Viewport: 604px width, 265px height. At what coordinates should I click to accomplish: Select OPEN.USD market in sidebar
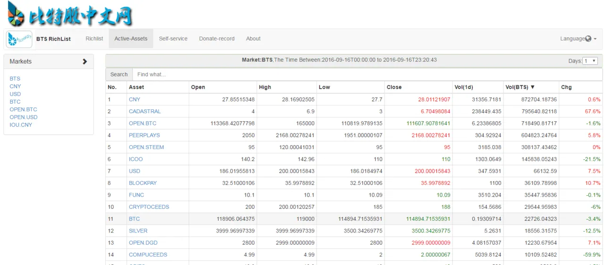point(24,117)
